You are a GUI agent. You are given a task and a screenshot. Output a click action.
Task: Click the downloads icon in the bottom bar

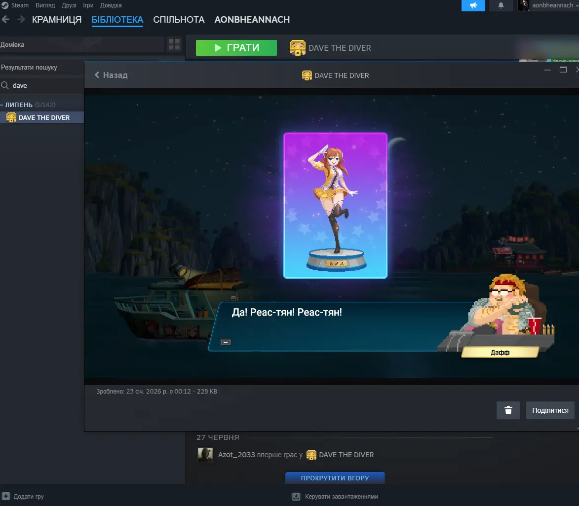pos(296,497)
